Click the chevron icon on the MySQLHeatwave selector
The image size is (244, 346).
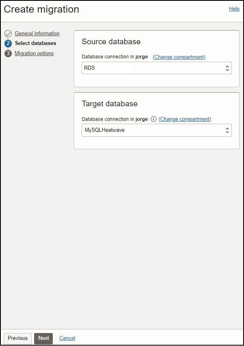pos(227,130)
